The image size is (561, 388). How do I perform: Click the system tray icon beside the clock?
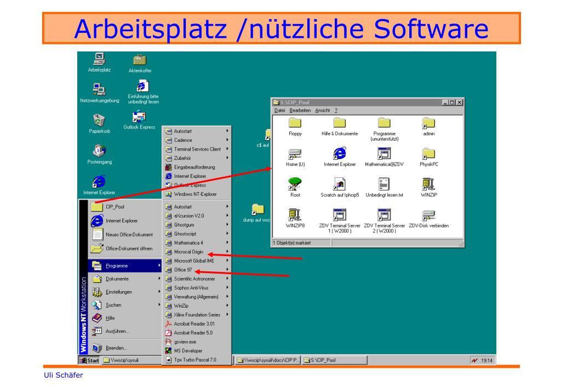(474, 361)
